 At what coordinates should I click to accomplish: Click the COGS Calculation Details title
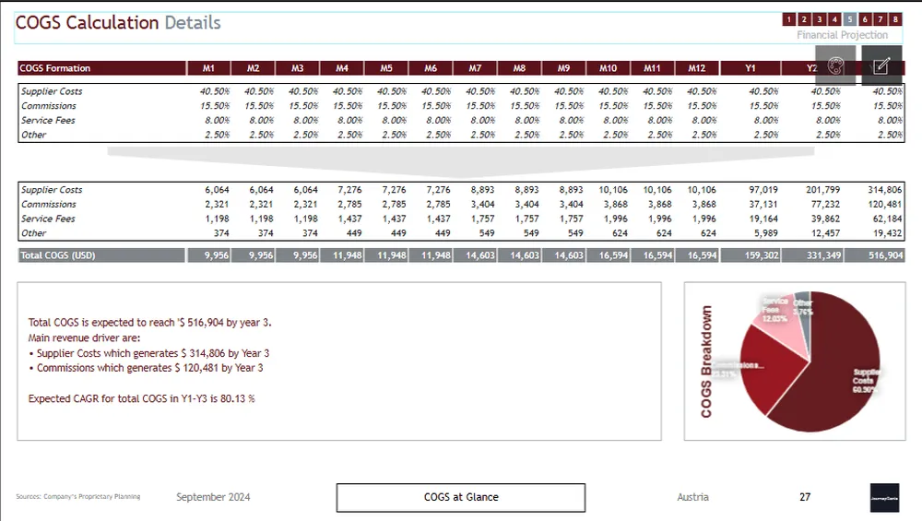(118, 22)
